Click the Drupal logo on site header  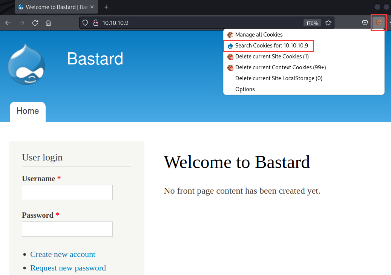[26, 64]
